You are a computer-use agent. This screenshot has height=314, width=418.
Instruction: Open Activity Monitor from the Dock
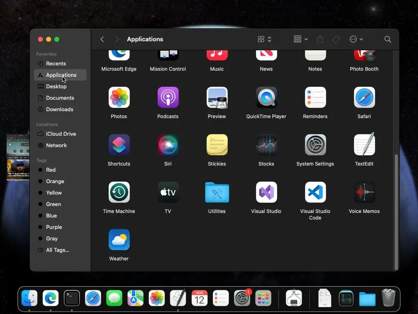[346, 298]
